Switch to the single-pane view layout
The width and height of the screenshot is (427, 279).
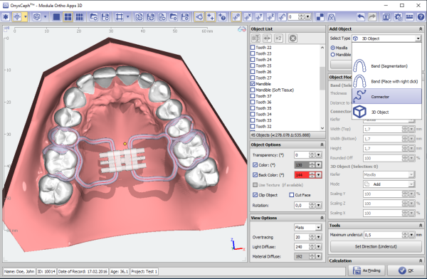56,17
